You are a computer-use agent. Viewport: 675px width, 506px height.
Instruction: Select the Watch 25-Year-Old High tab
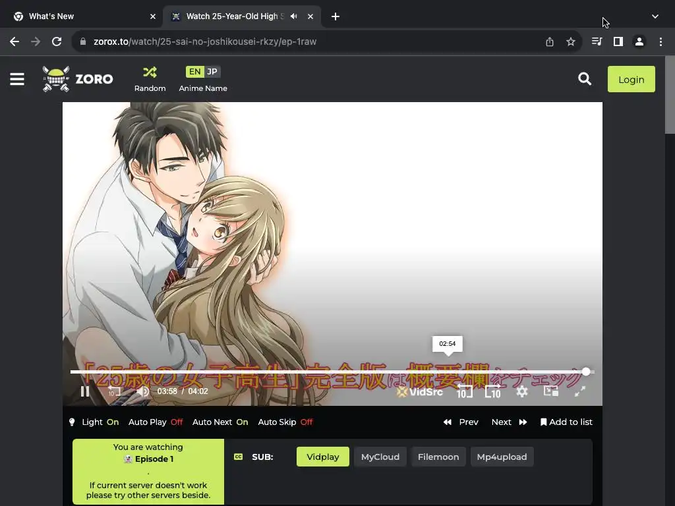(x=241, y=16)
